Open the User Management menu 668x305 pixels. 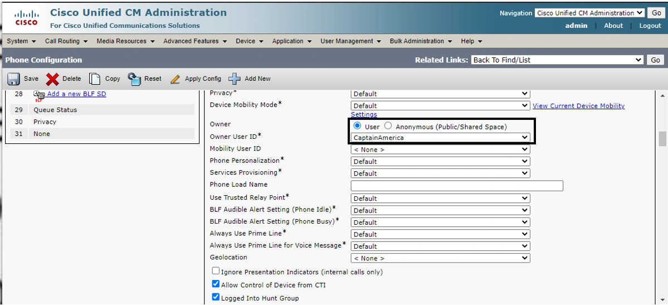351,41
